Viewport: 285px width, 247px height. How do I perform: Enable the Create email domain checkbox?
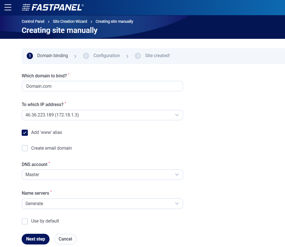click(x=25, y=148)
